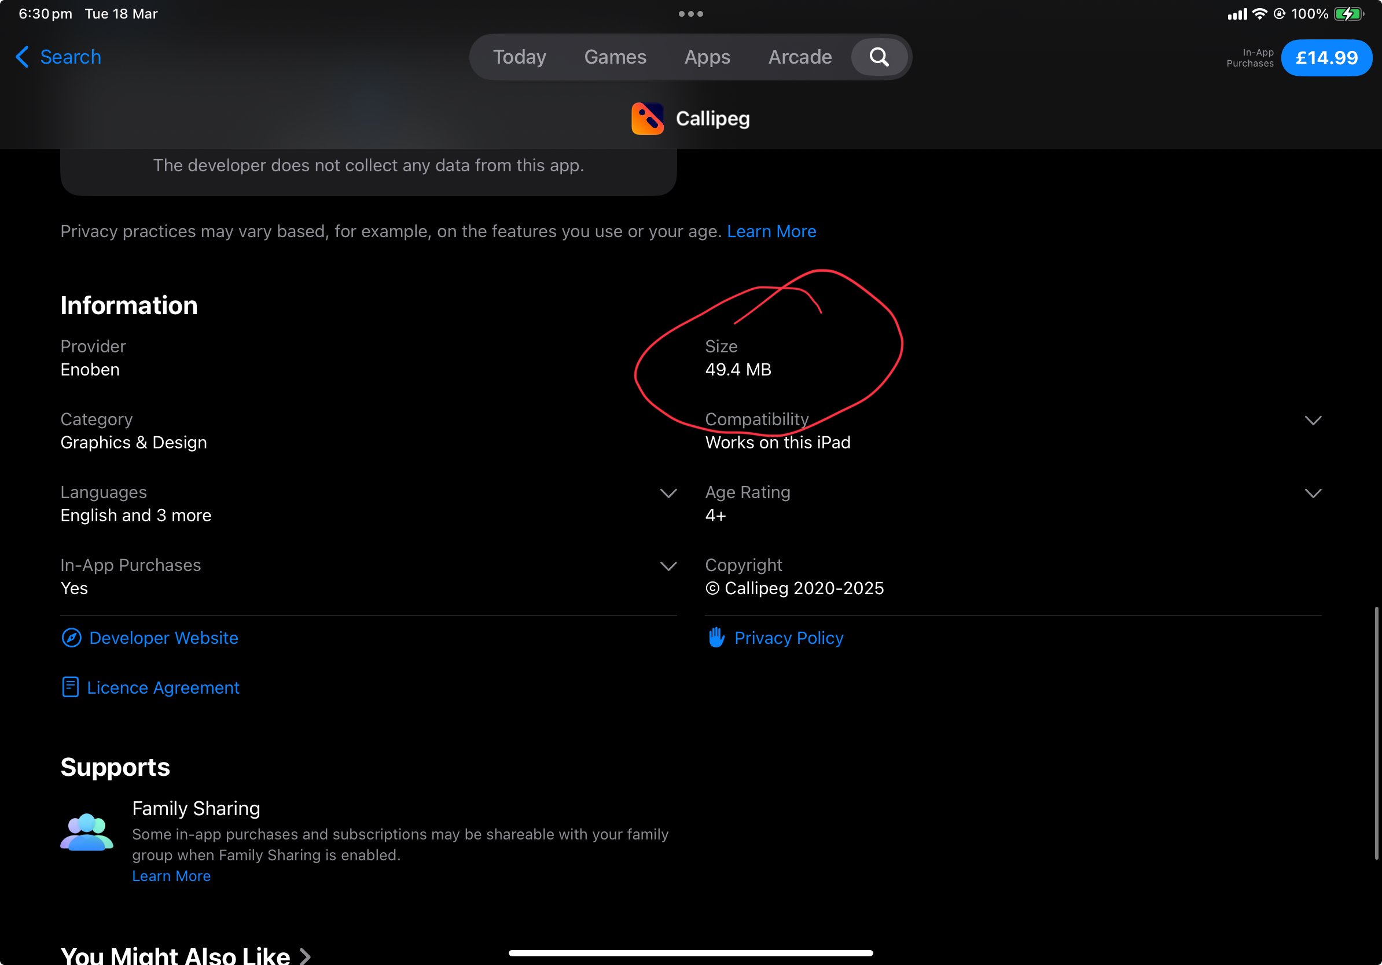Tap the 'Graphics & Design' category value
The width and height of the screenshot is (1382, 965).
pos(134,443)
